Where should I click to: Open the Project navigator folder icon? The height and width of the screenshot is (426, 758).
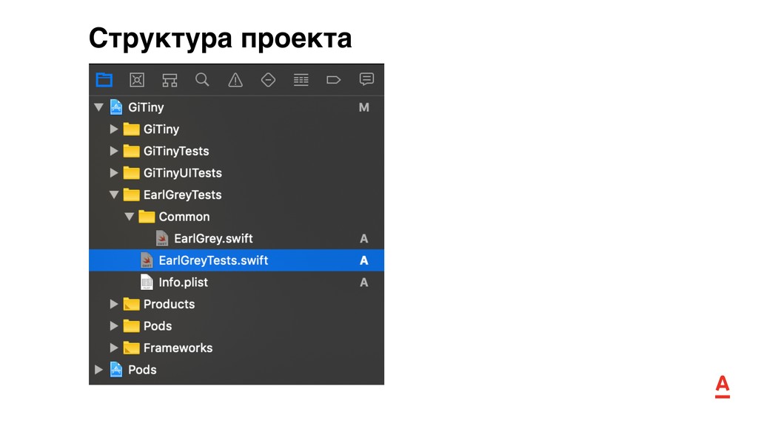[x=104, y=80]
